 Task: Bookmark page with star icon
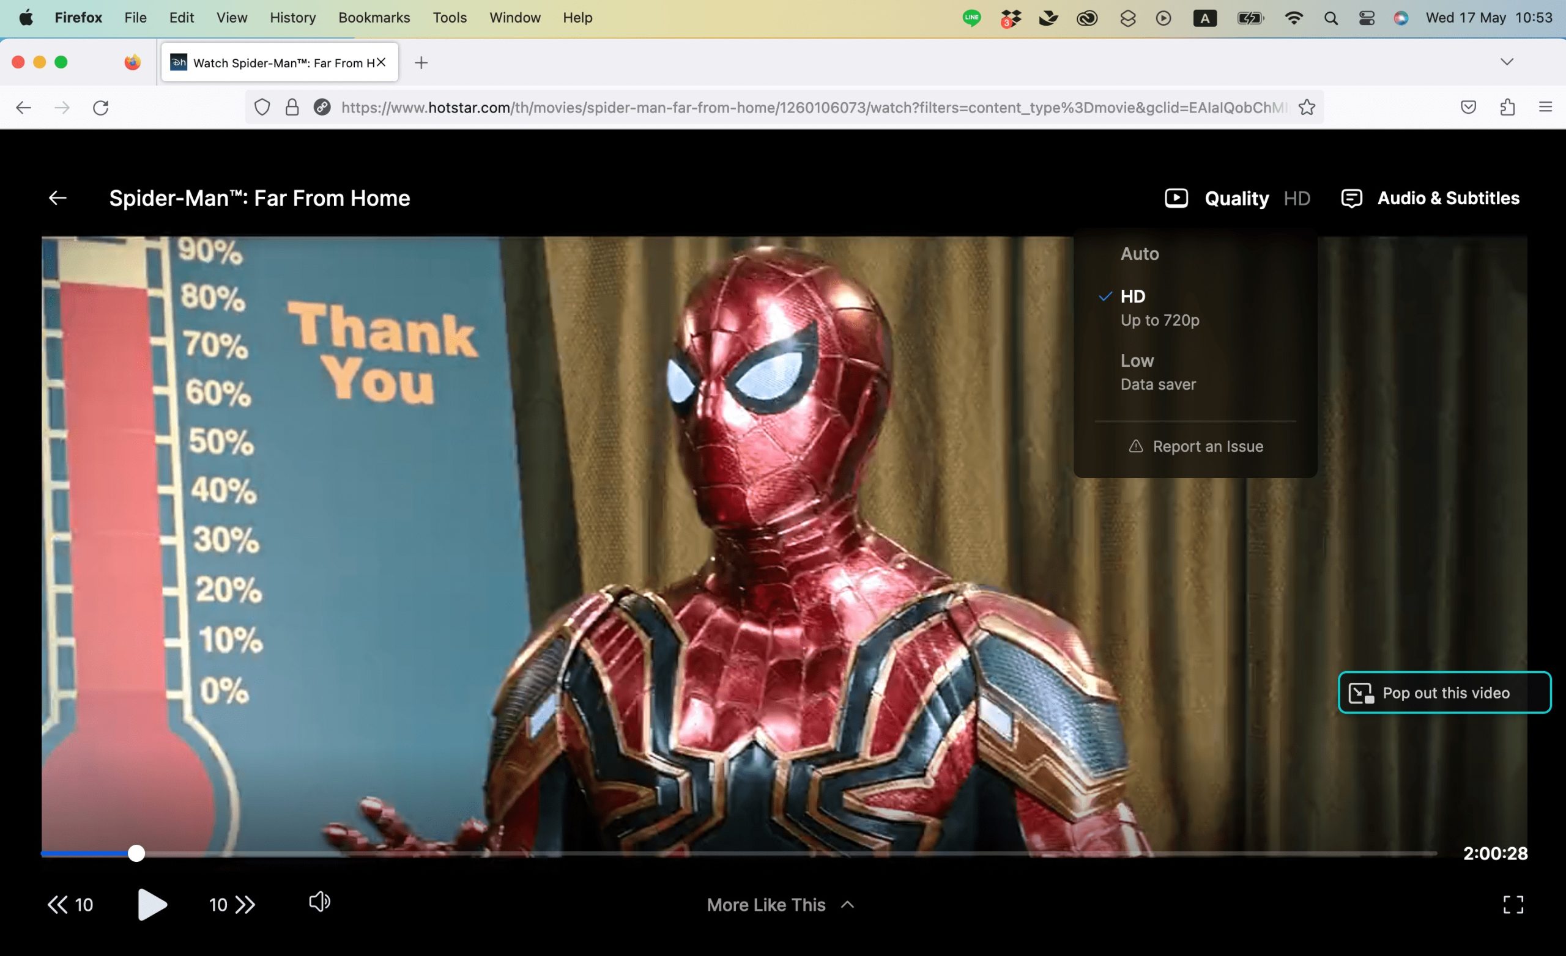click(x=1306, y=108)
